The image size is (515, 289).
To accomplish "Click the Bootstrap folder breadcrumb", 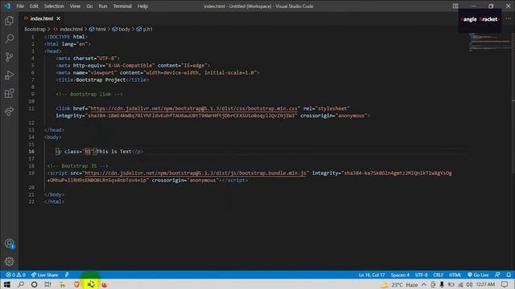I will [35, 29].
